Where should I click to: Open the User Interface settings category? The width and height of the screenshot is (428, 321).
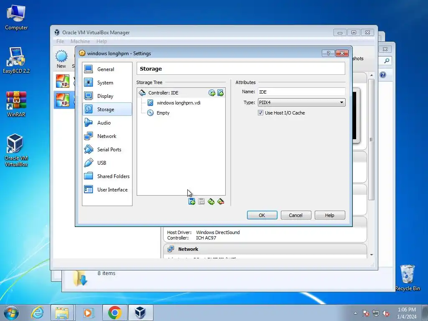[107, 189]
